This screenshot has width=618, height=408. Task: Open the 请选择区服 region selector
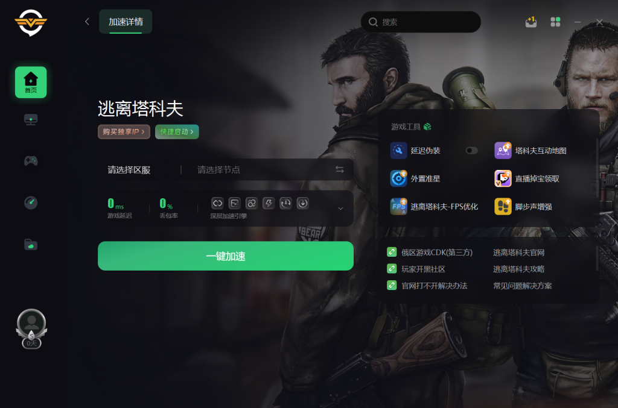[x=129, y=170]
